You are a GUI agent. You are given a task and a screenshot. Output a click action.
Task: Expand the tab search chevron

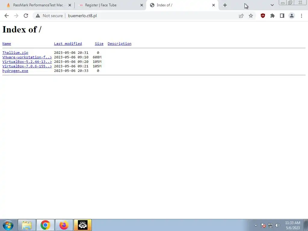click(272, 5)
